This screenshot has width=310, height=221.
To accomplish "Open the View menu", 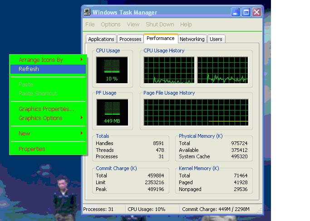I will pyautogui.click(x=133, y=25).
